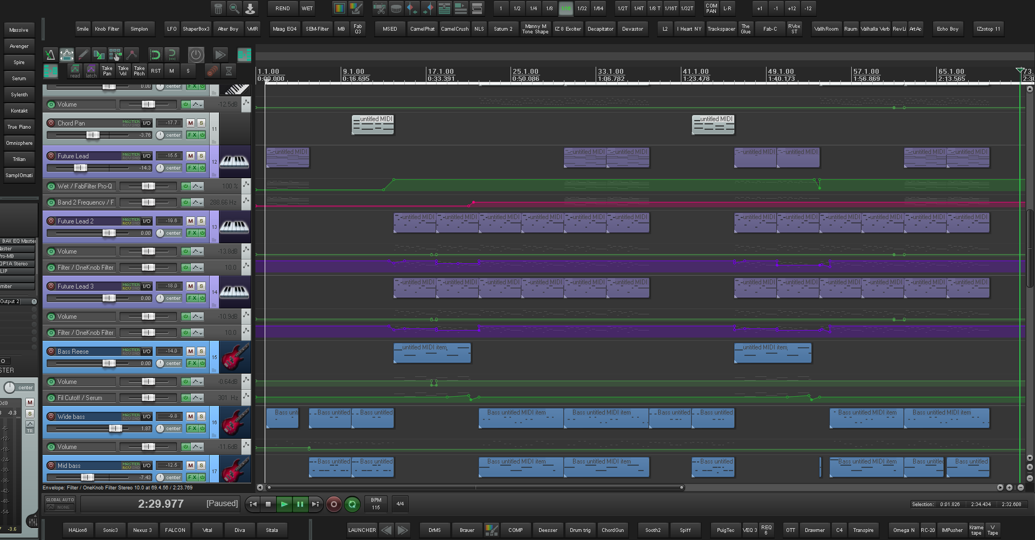The height and width of the screenshot is (540, 1035).
Task: Solo the Future Lead track
Action: click(x=201, y=156)
